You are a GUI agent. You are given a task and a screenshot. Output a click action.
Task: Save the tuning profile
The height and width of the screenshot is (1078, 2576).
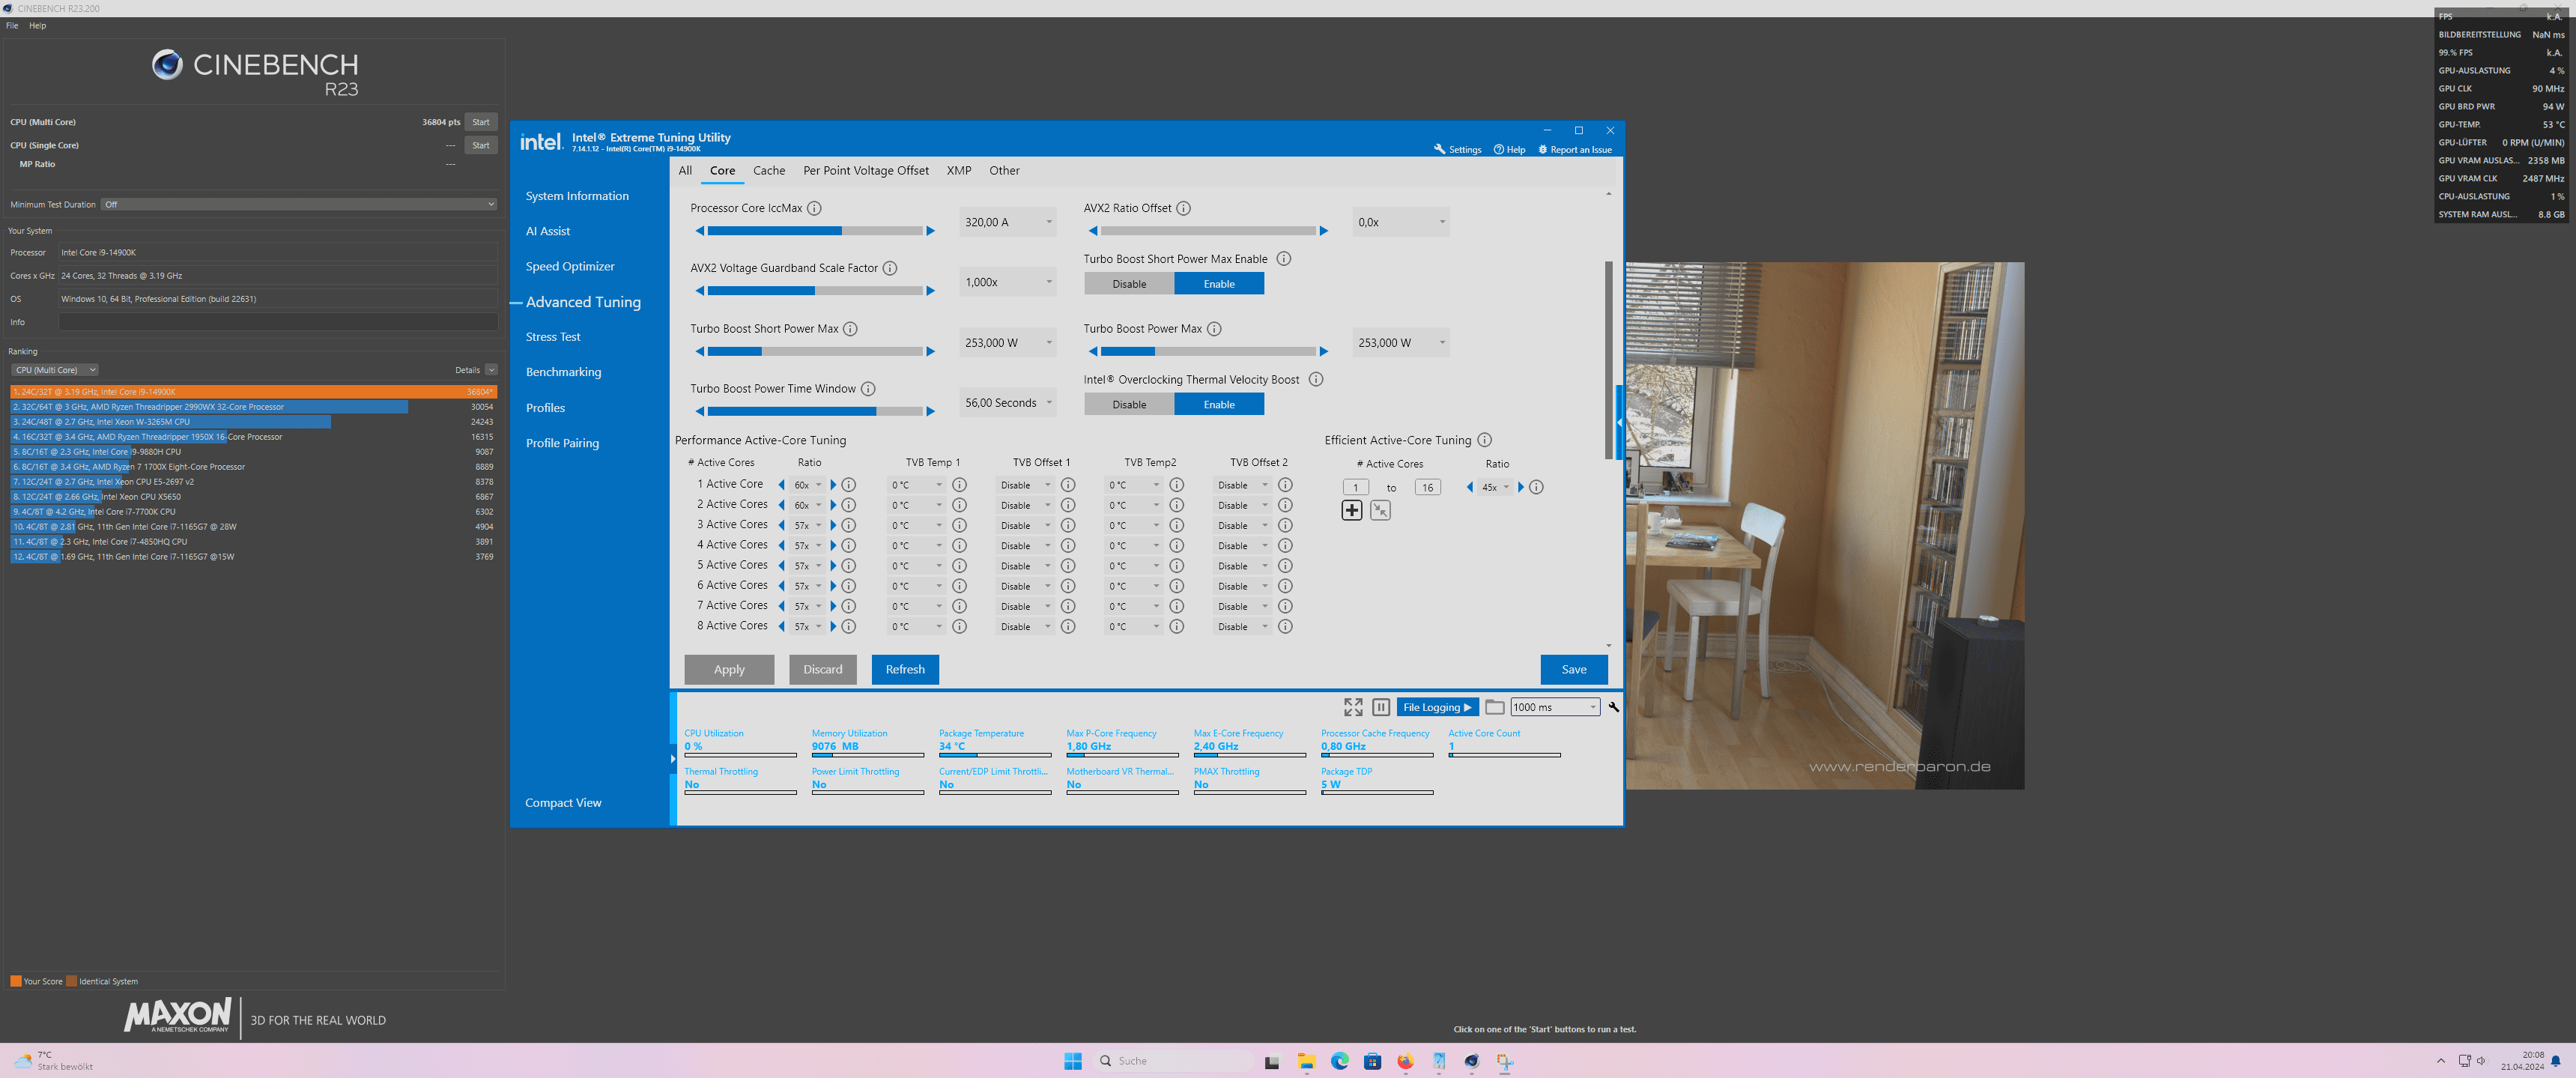1574,670
